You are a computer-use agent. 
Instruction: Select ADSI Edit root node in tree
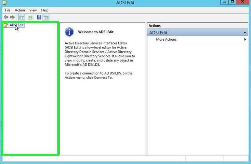[16, 25]
